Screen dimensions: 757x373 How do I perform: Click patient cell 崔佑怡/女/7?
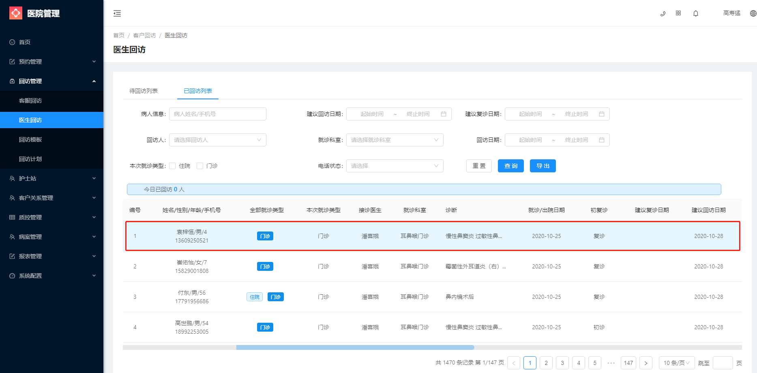pyautogui.click(x=192, y=262)
